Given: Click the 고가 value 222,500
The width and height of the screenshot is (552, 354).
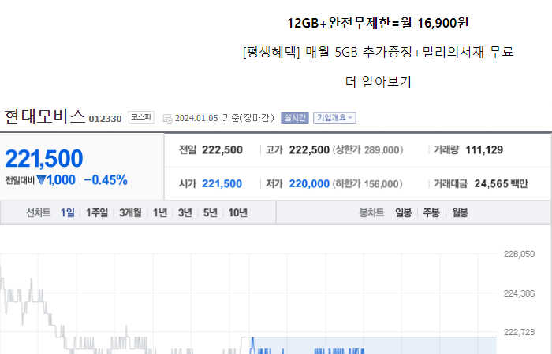Looking at the screenshot, I should coord(309,150).
